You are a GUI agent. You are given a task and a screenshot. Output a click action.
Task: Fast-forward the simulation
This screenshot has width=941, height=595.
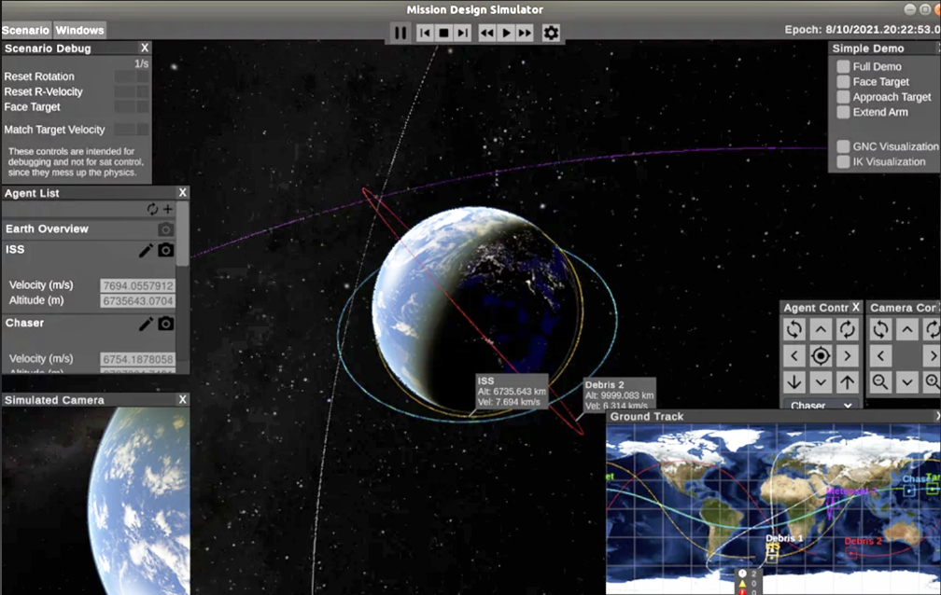(x=525, y=33)
